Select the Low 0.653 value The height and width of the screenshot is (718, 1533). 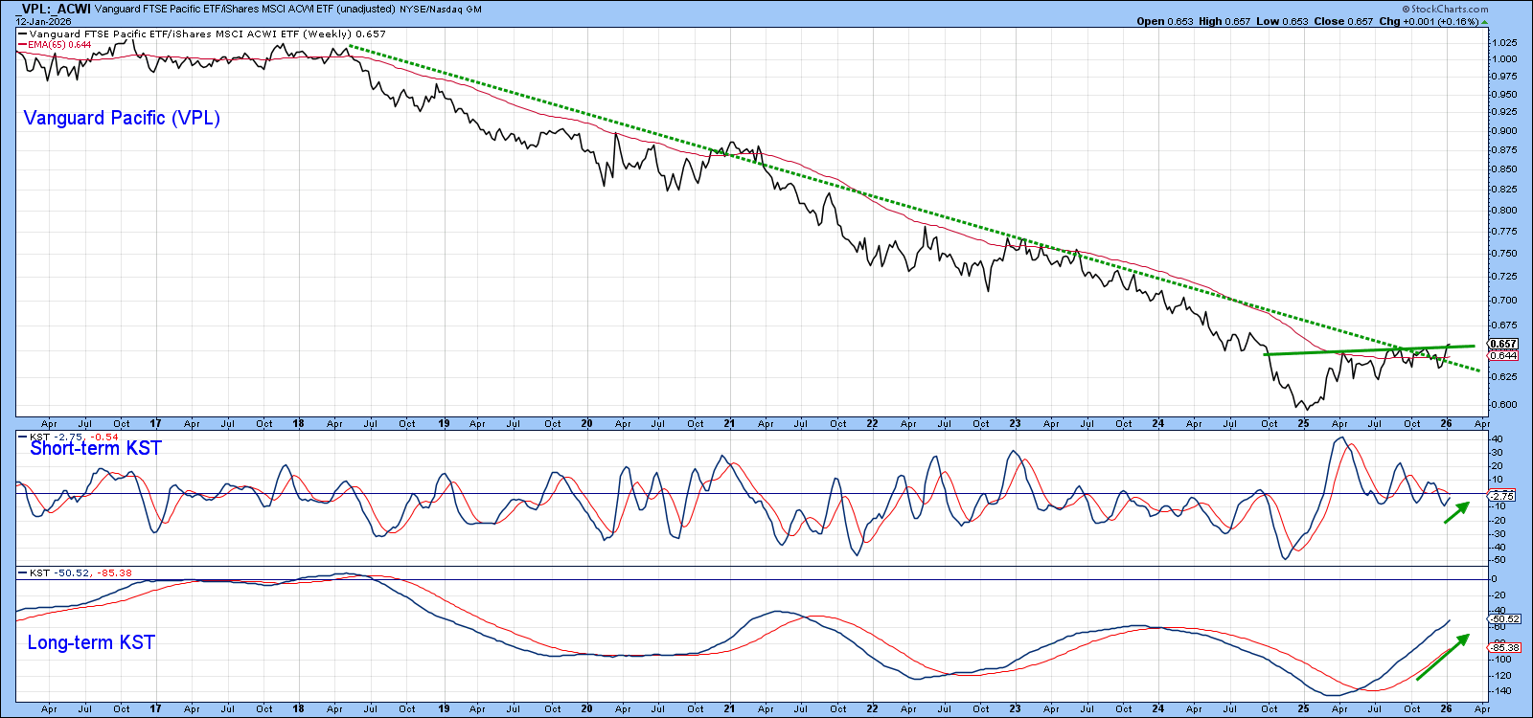1282,21
